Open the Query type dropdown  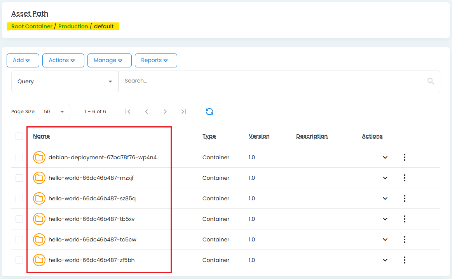point(65,81)
